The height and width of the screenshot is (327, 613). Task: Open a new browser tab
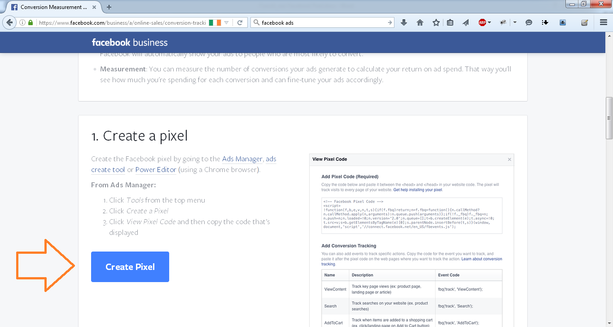coord(109,7)
